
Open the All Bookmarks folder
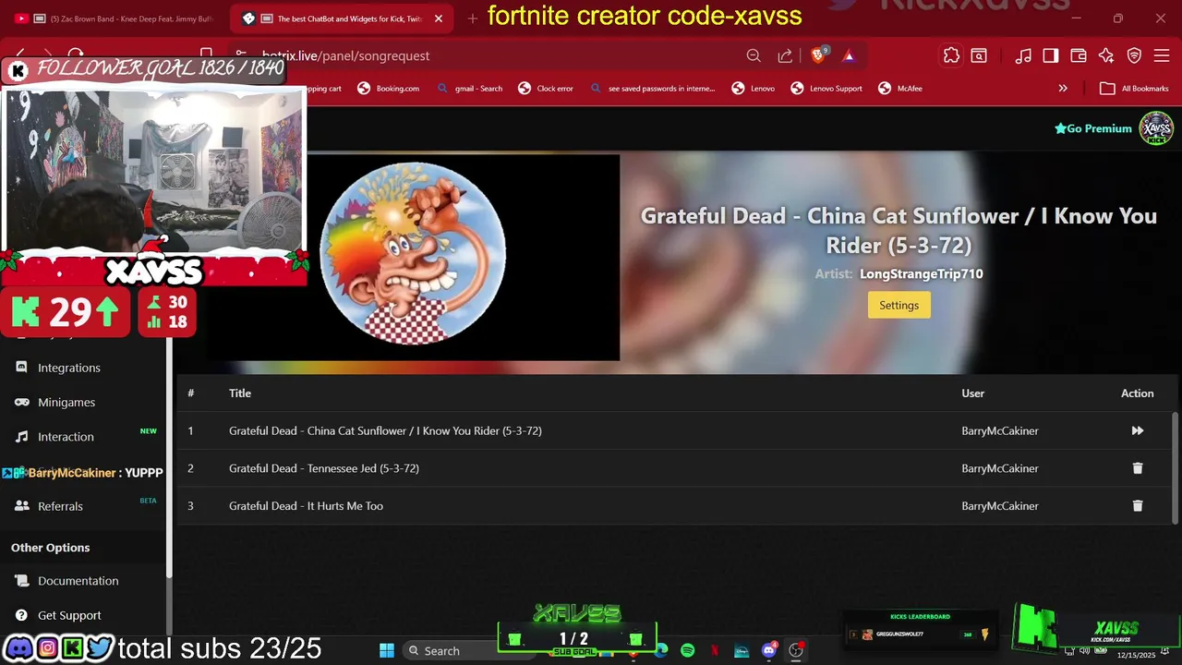(1135, 89)
